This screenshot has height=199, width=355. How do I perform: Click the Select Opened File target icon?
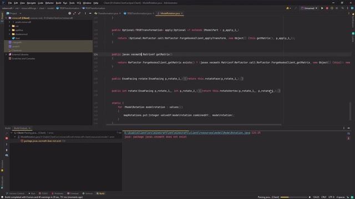(x=70, y=13)
